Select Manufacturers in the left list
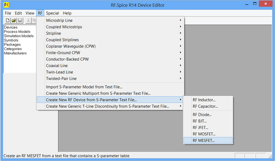Viewport: 275px width, 161px height. pyautogui.click(x=15, y=53)
